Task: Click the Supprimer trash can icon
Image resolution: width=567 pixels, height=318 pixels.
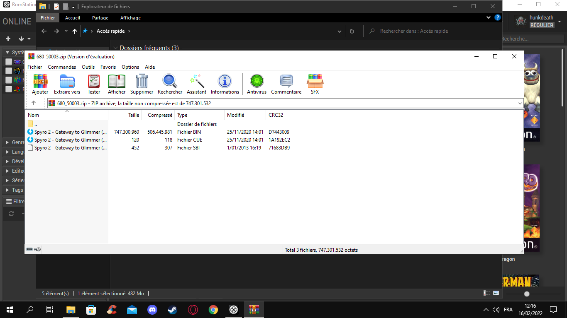Action: point(142,84)
